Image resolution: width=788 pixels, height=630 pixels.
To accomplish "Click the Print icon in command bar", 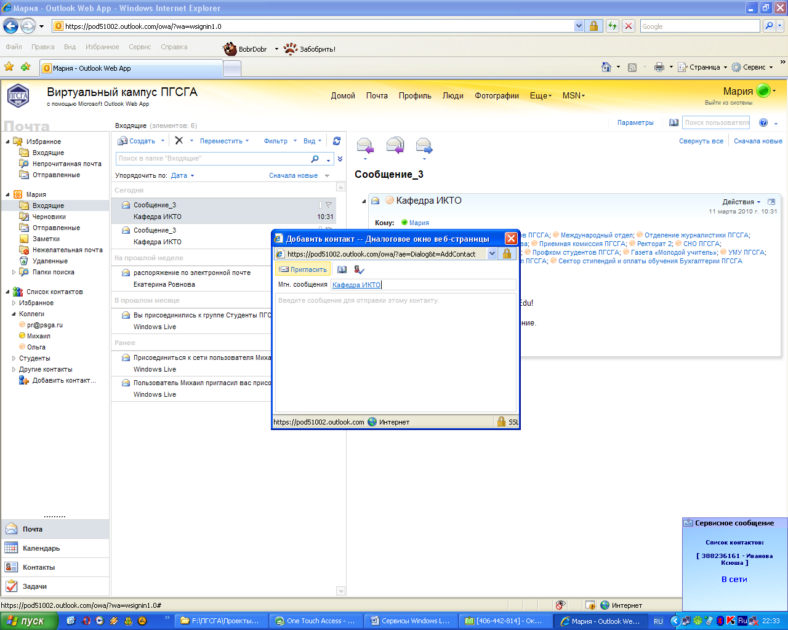I will 659,67.
